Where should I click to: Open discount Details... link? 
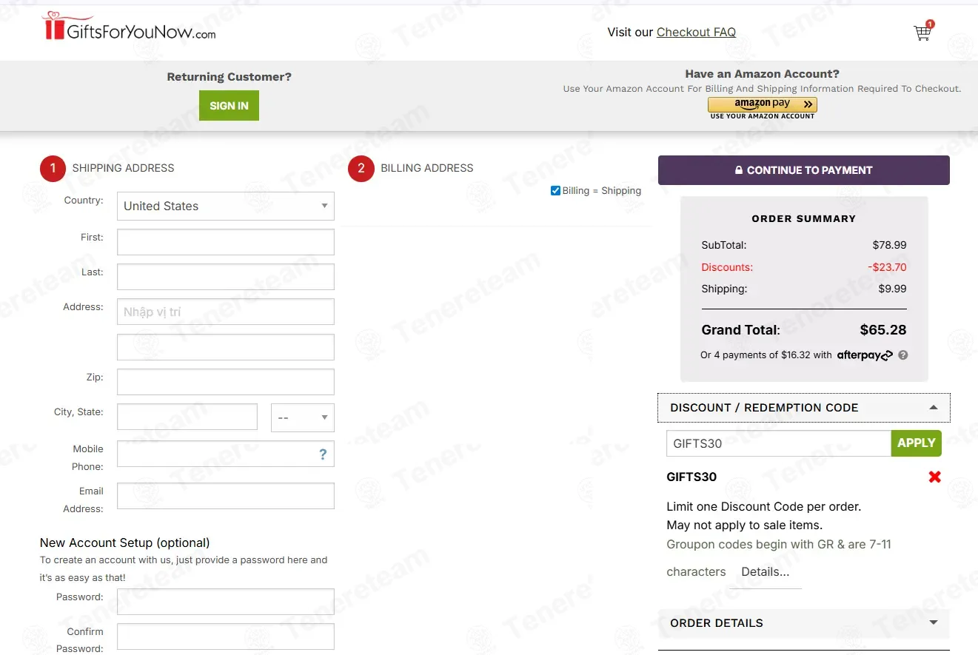tap(765, 571)
